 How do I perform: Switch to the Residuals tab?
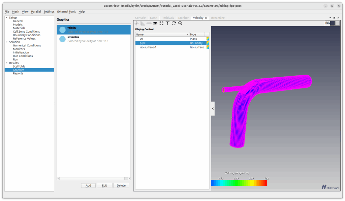pyautogui.click(x=168, y=18)
